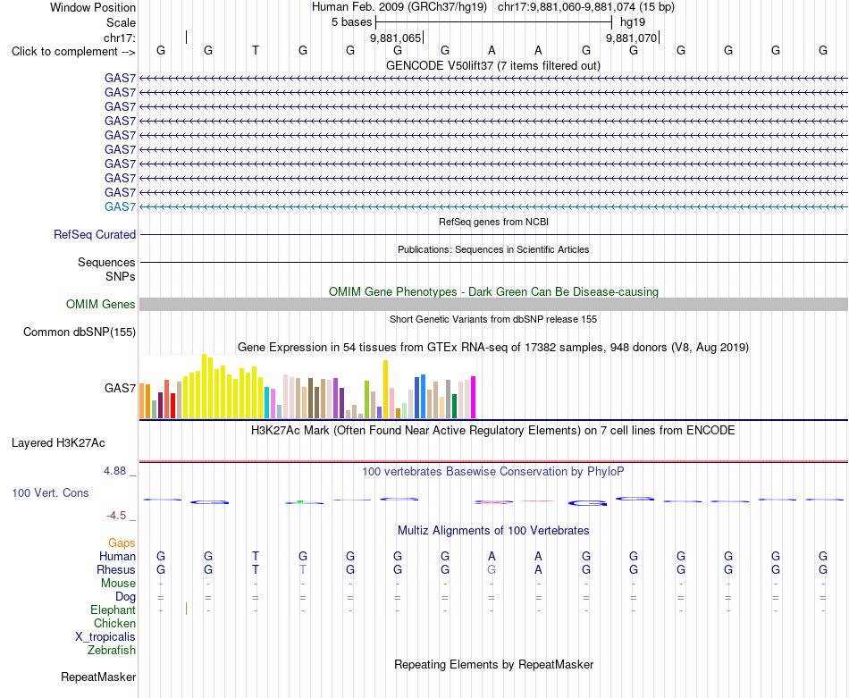Click the 100 Vert. Cons label
The width and height of the screenshot is (849, 698).
pos(50,492)
